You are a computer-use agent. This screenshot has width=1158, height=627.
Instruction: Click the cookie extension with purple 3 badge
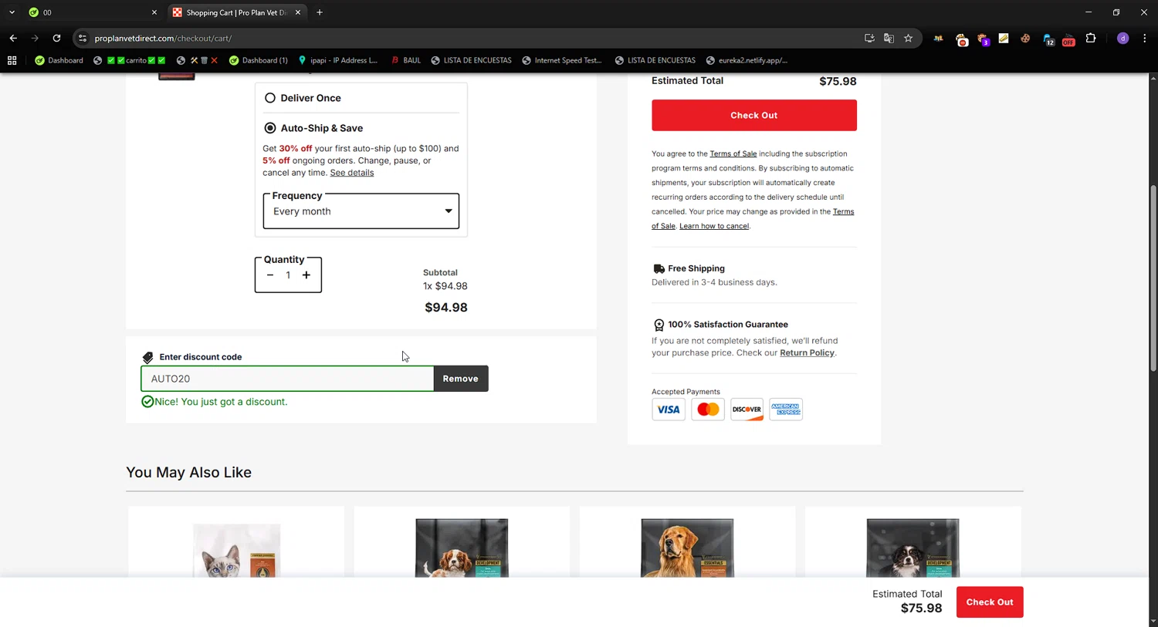coord(983,39)
